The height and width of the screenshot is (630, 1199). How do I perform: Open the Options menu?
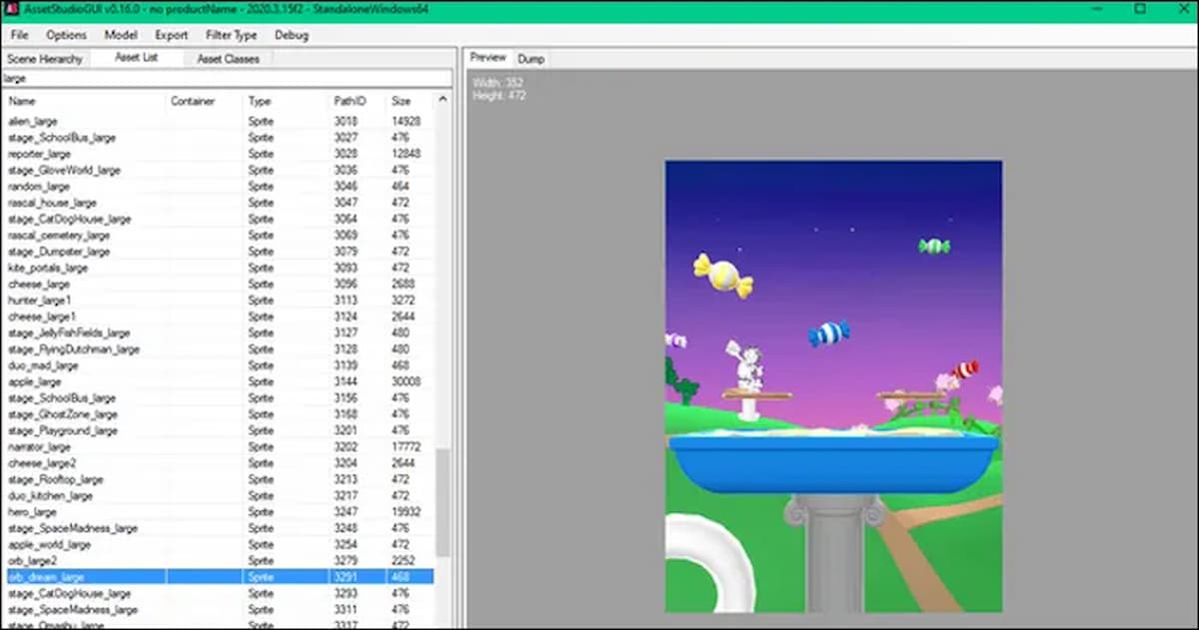pyautogui.click(x=66, y=35)
